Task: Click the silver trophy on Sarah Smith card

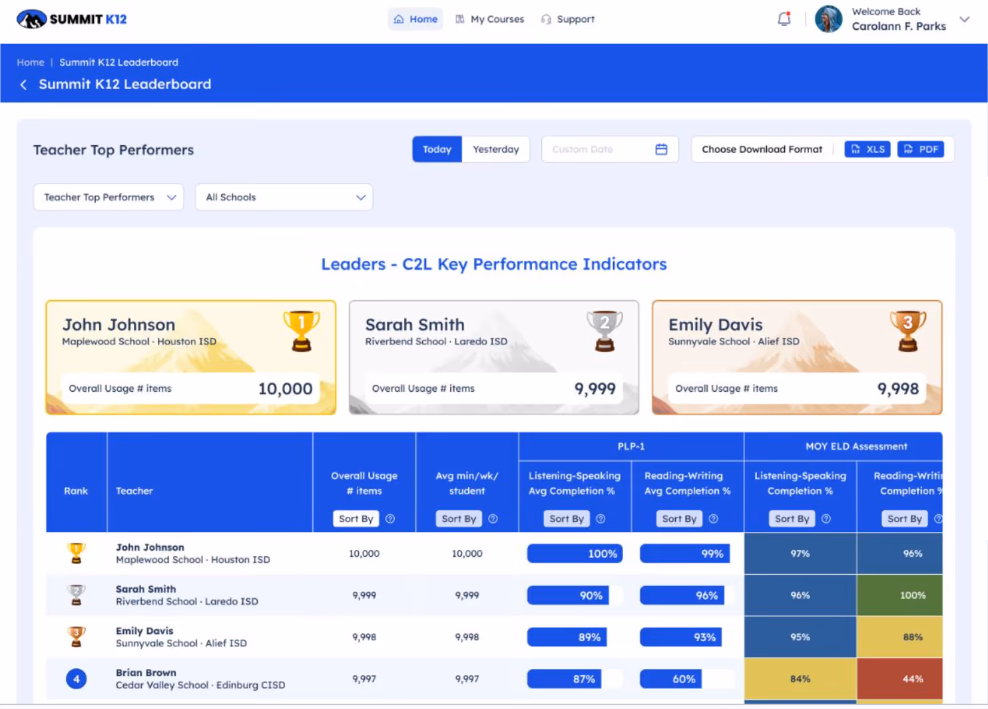Action: point(605,331)
